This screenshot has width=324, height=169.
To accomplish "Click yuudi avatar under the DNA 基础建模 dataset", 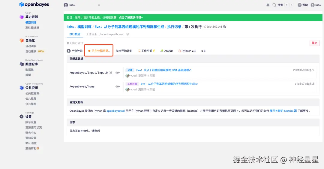I will (x=127, y=76).
